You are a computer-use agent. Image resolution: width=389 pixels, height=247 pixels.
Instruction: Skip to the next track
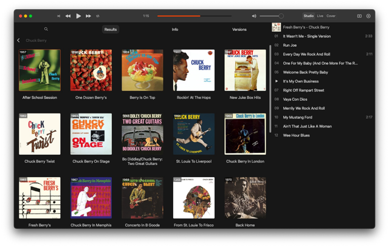pyautogui.click(x=88, y=16)
